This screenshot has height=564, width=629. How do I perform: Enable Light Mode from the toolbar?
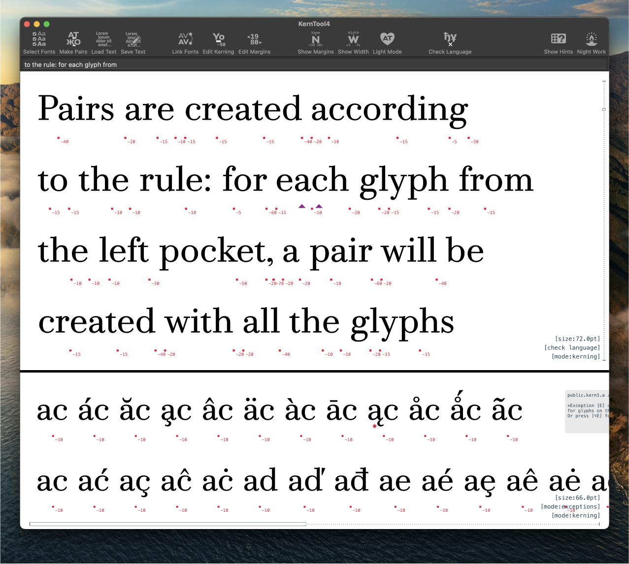387,43
